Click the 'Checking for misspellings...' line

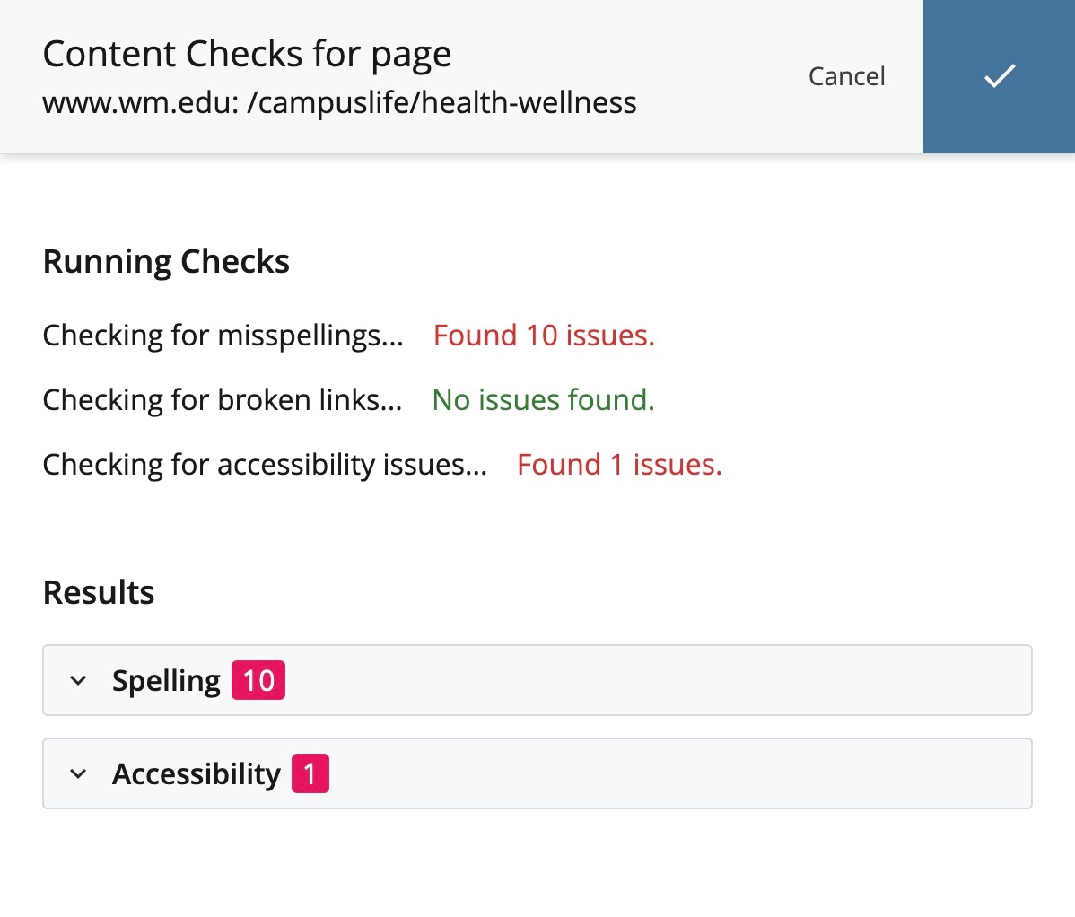[x=223, y=336]
